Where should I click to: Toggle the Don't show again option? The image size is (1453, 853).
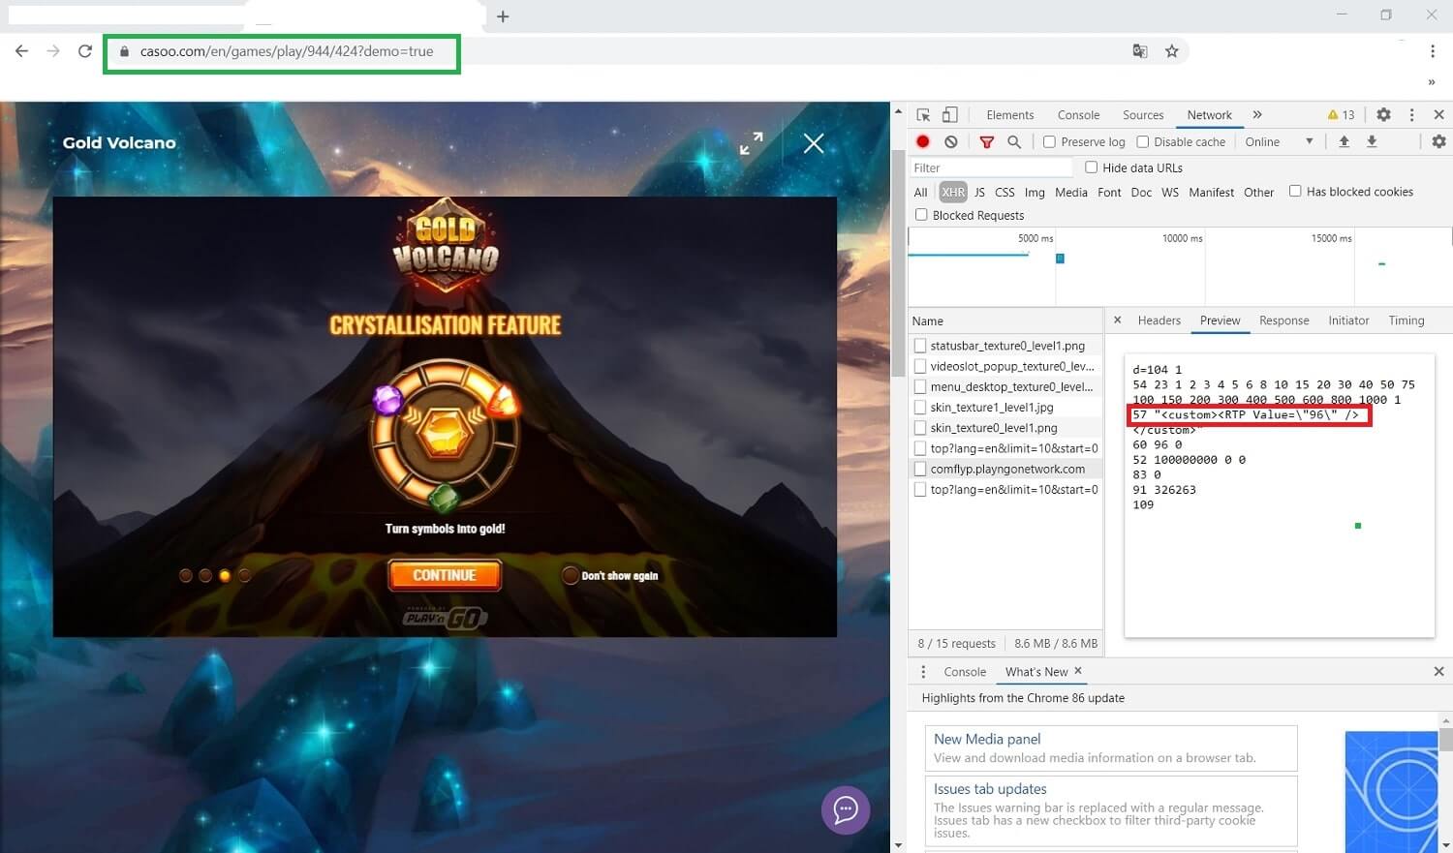pos(571,575)
